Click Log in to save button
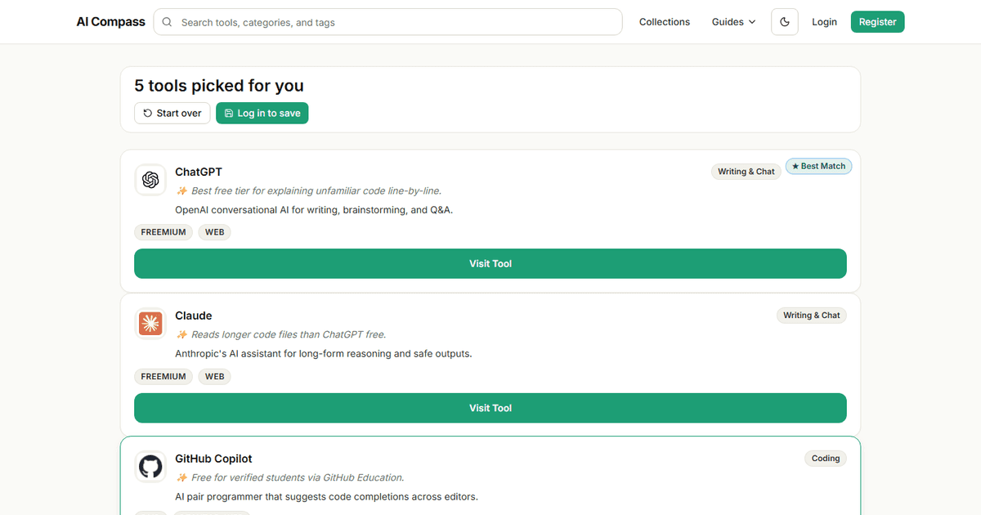The width and height of the screenshot is (981, 515). 262,113
